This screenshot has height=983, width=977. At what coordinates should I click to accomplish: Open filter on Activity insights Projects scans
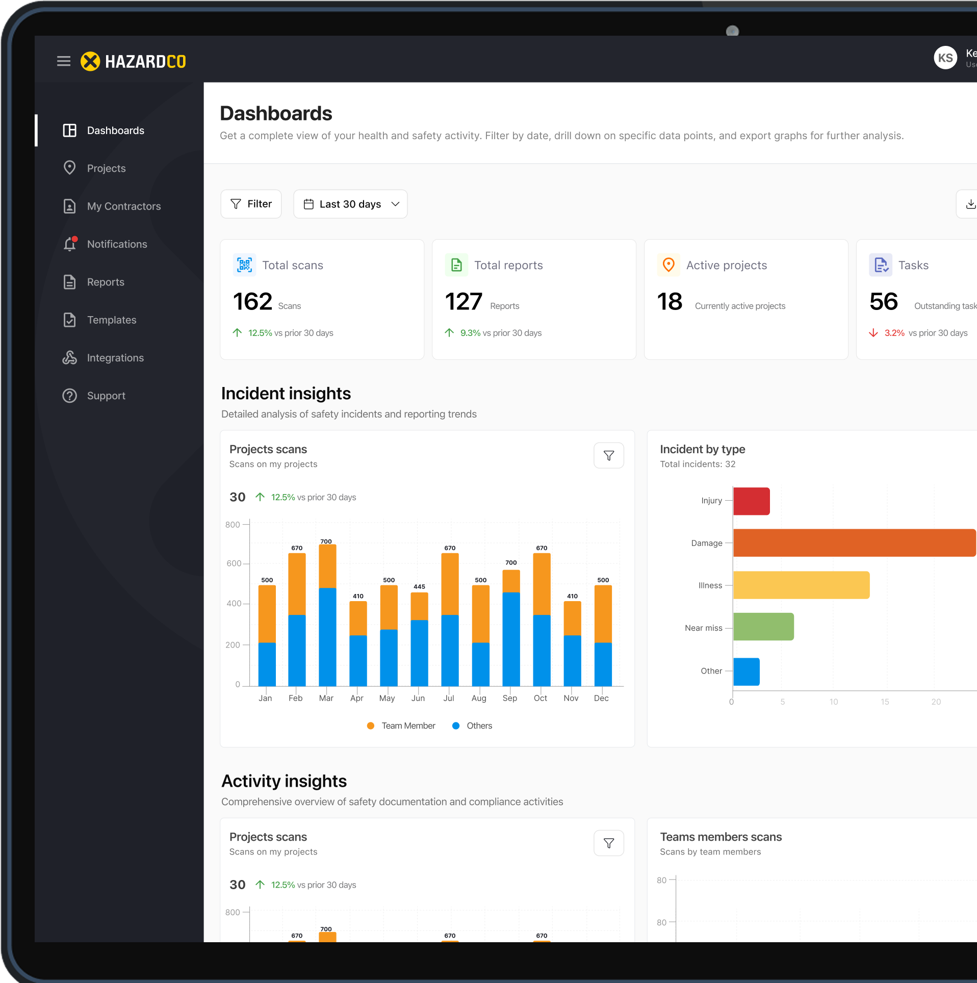(x=608, y=843)
